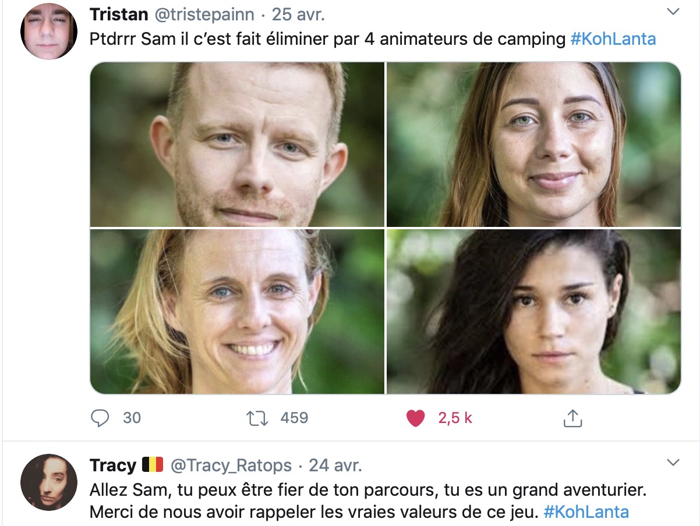Image resolution: width=700 pixels, height=526 pixels.
Task: Unlike Tristan's tweet with red heart
Action: tap(415, 418)
